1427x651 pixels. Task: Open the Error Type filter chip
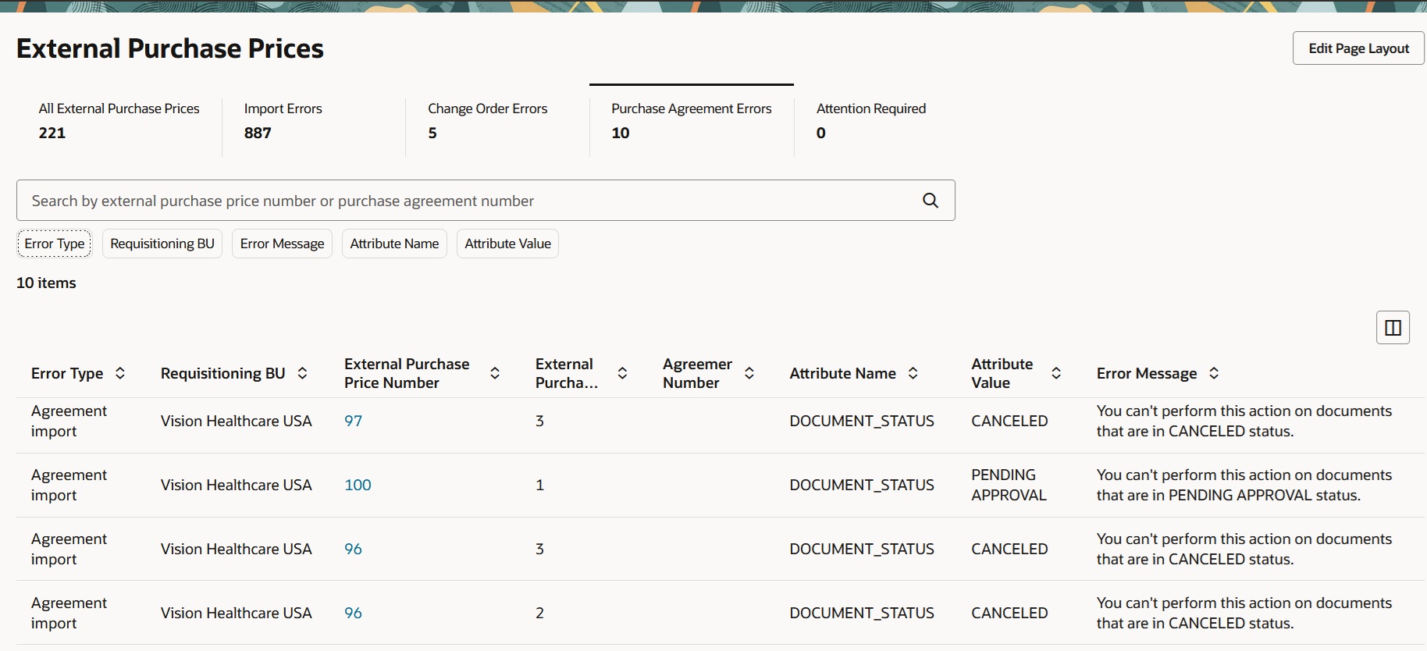point(55,244)
